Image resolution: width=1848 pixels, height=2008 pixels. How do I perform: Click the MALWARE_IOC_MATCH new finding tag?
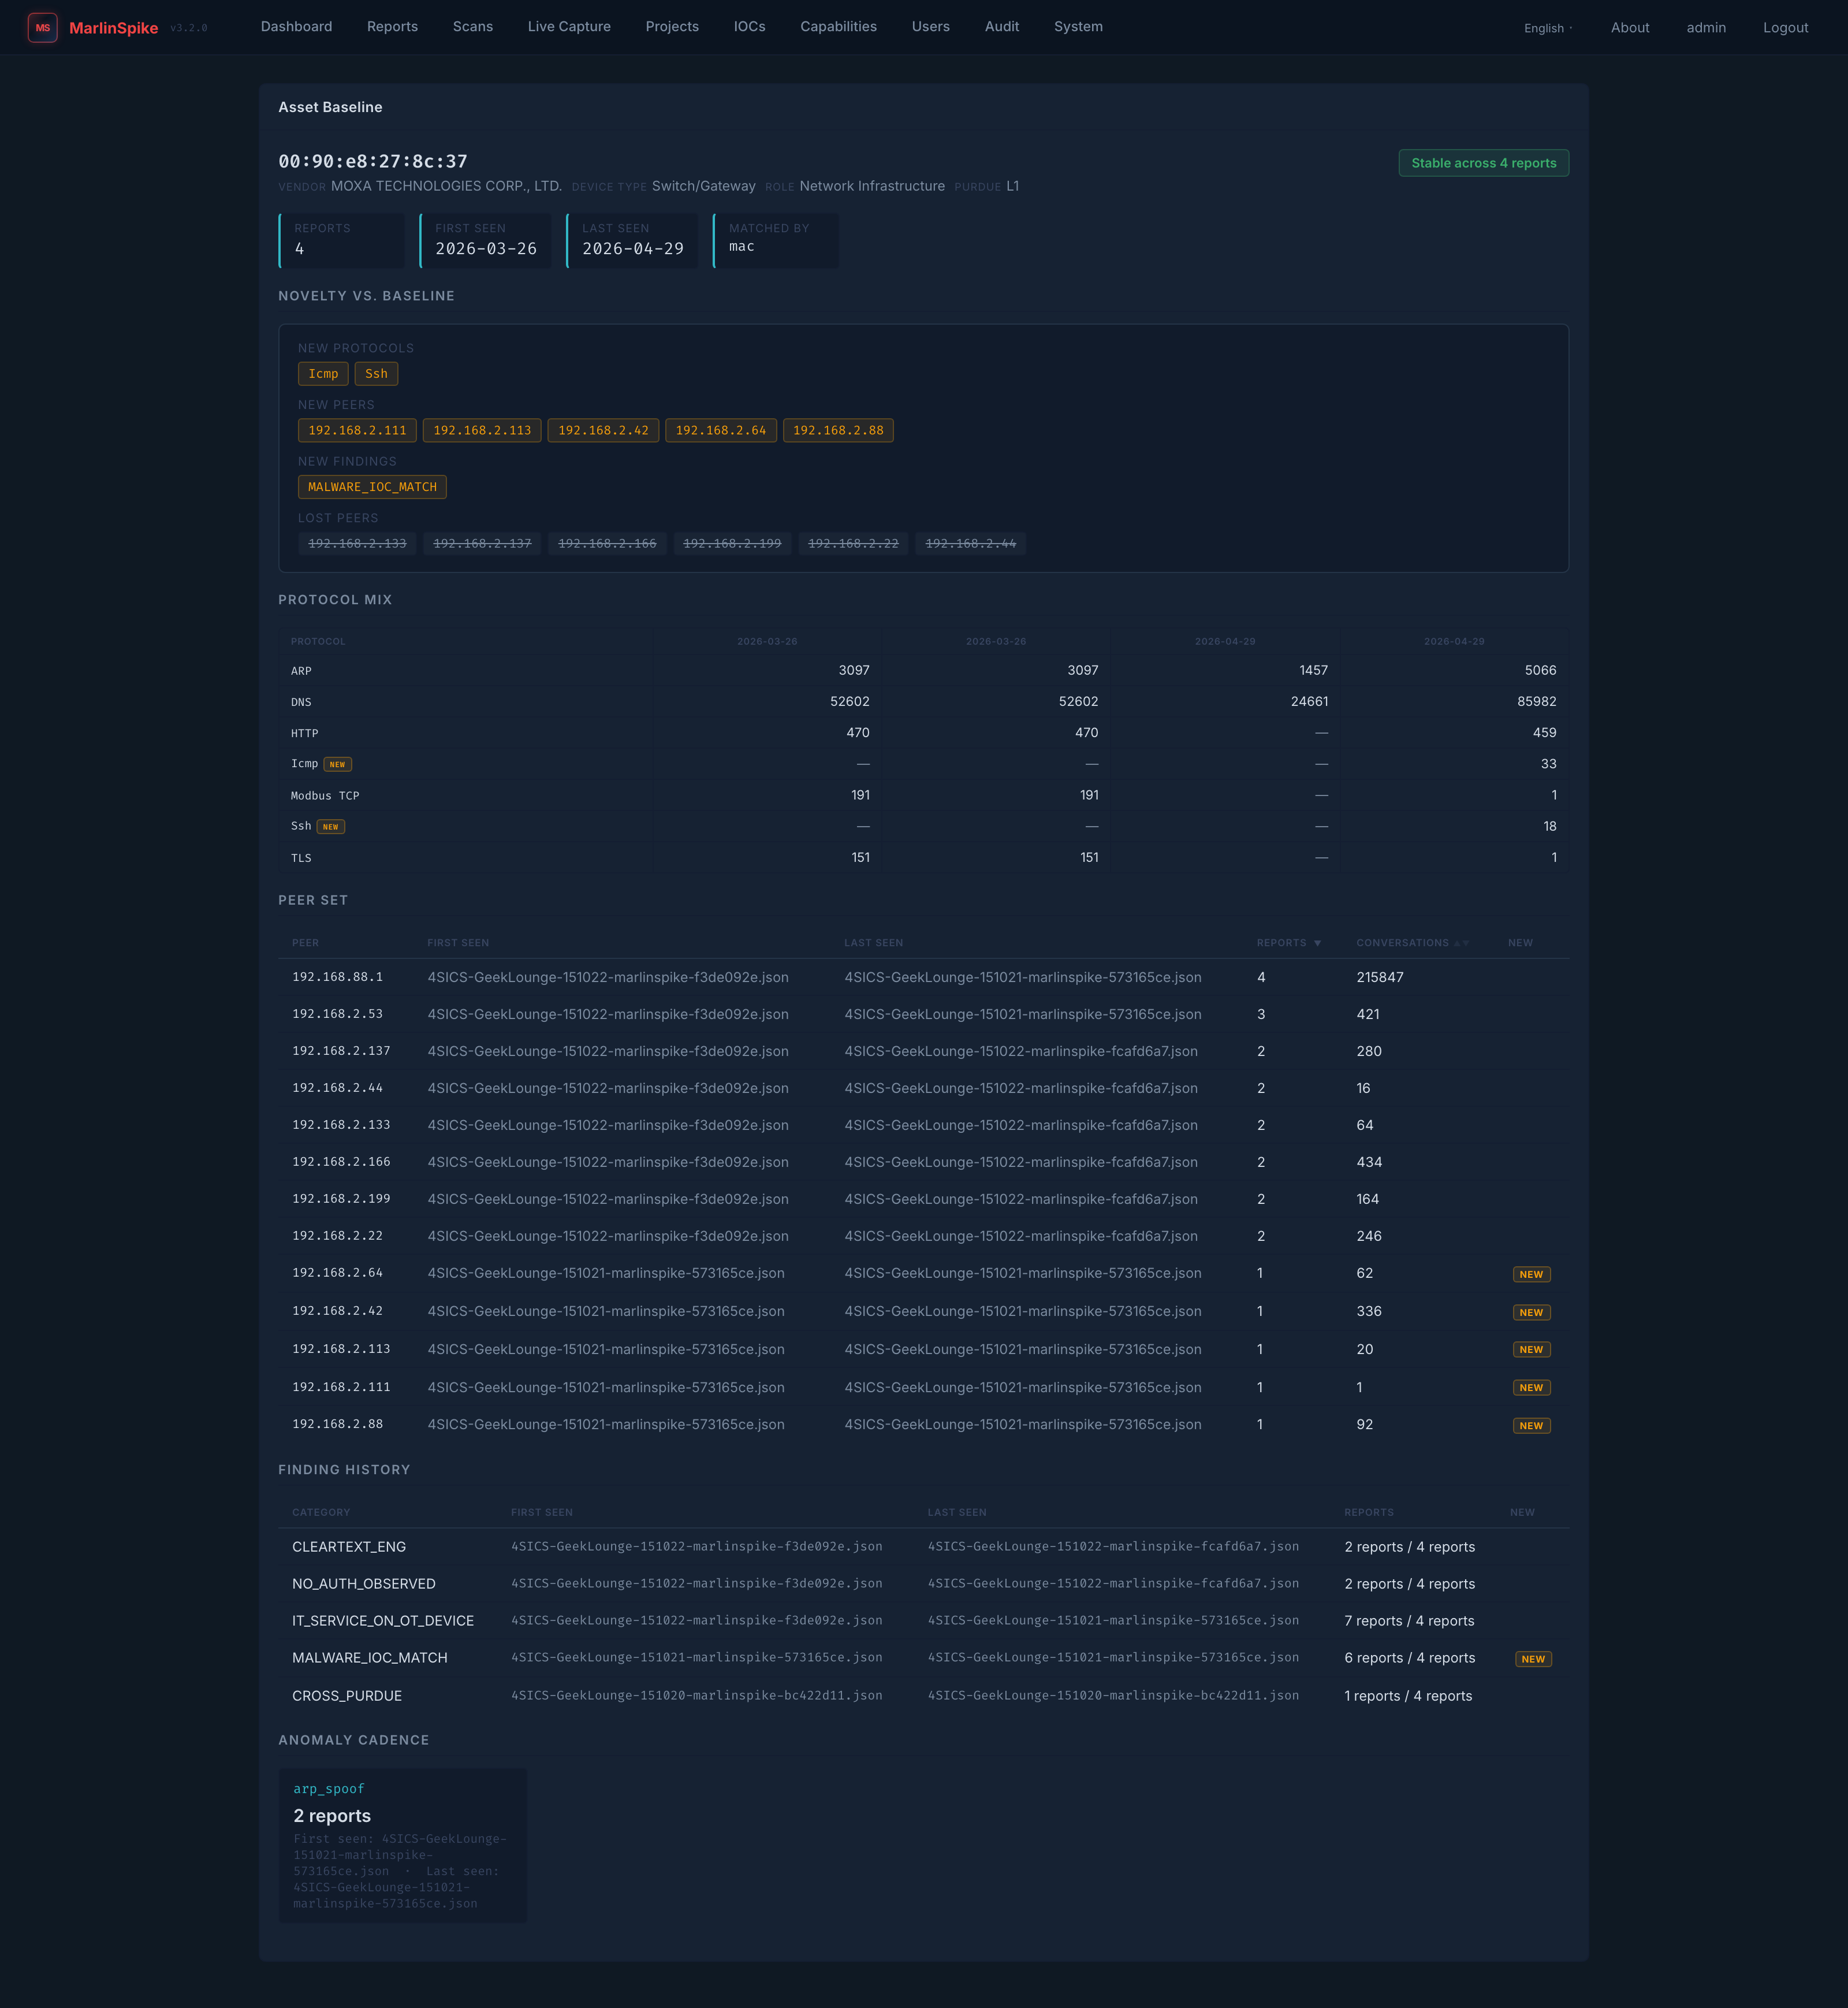(372, 487)
